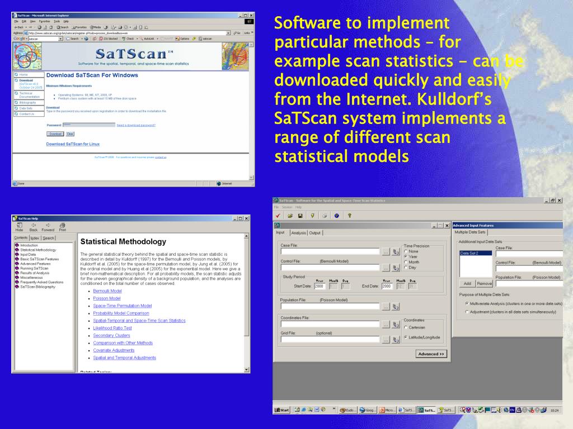Click the Case File input field in Input tab
This screenshot has width=573, height=429.
[330, 252]
